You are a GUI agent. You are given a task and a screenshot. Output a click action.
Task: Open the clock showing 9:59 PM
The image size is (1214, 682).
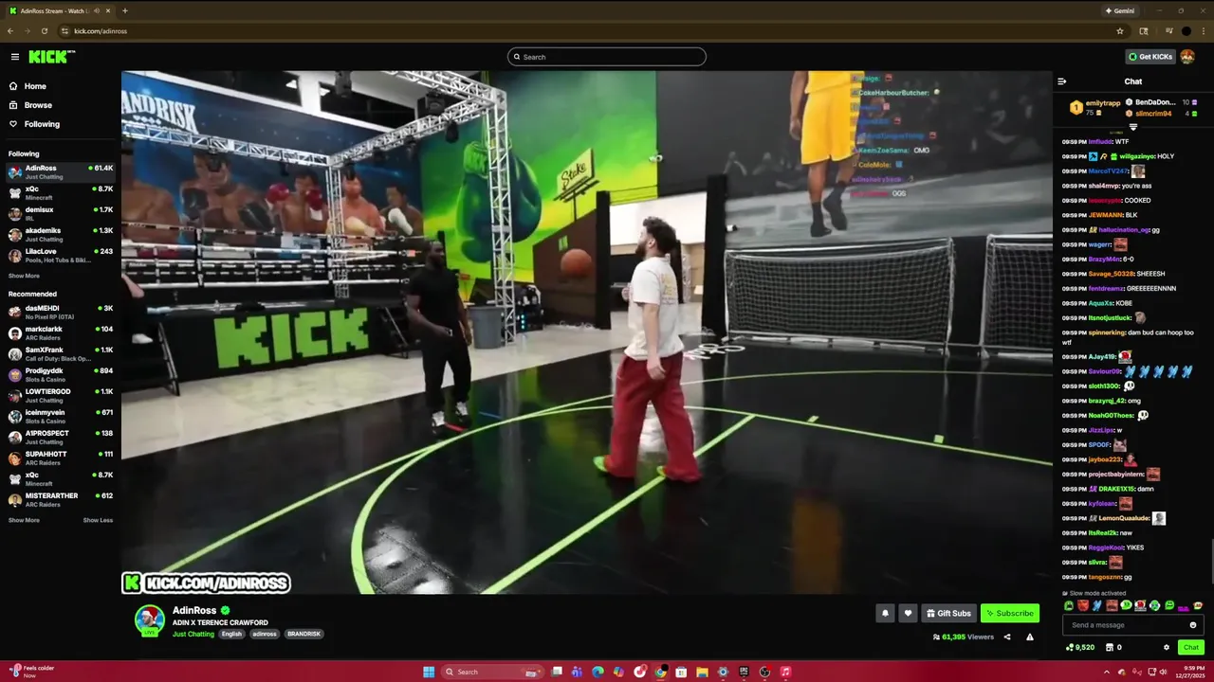[x=1189, y=672]
